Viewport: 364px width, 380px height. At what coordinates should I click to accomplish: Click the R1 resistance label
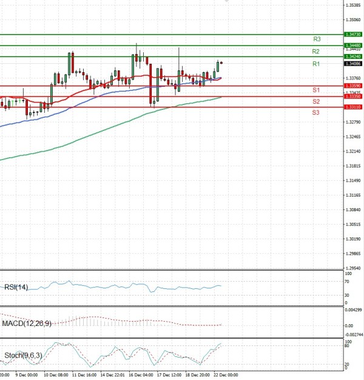(x=316, y=64)
